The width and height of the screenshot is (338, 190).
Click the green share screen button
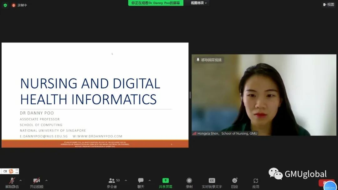pyautogui.click(x=165, y=183)
